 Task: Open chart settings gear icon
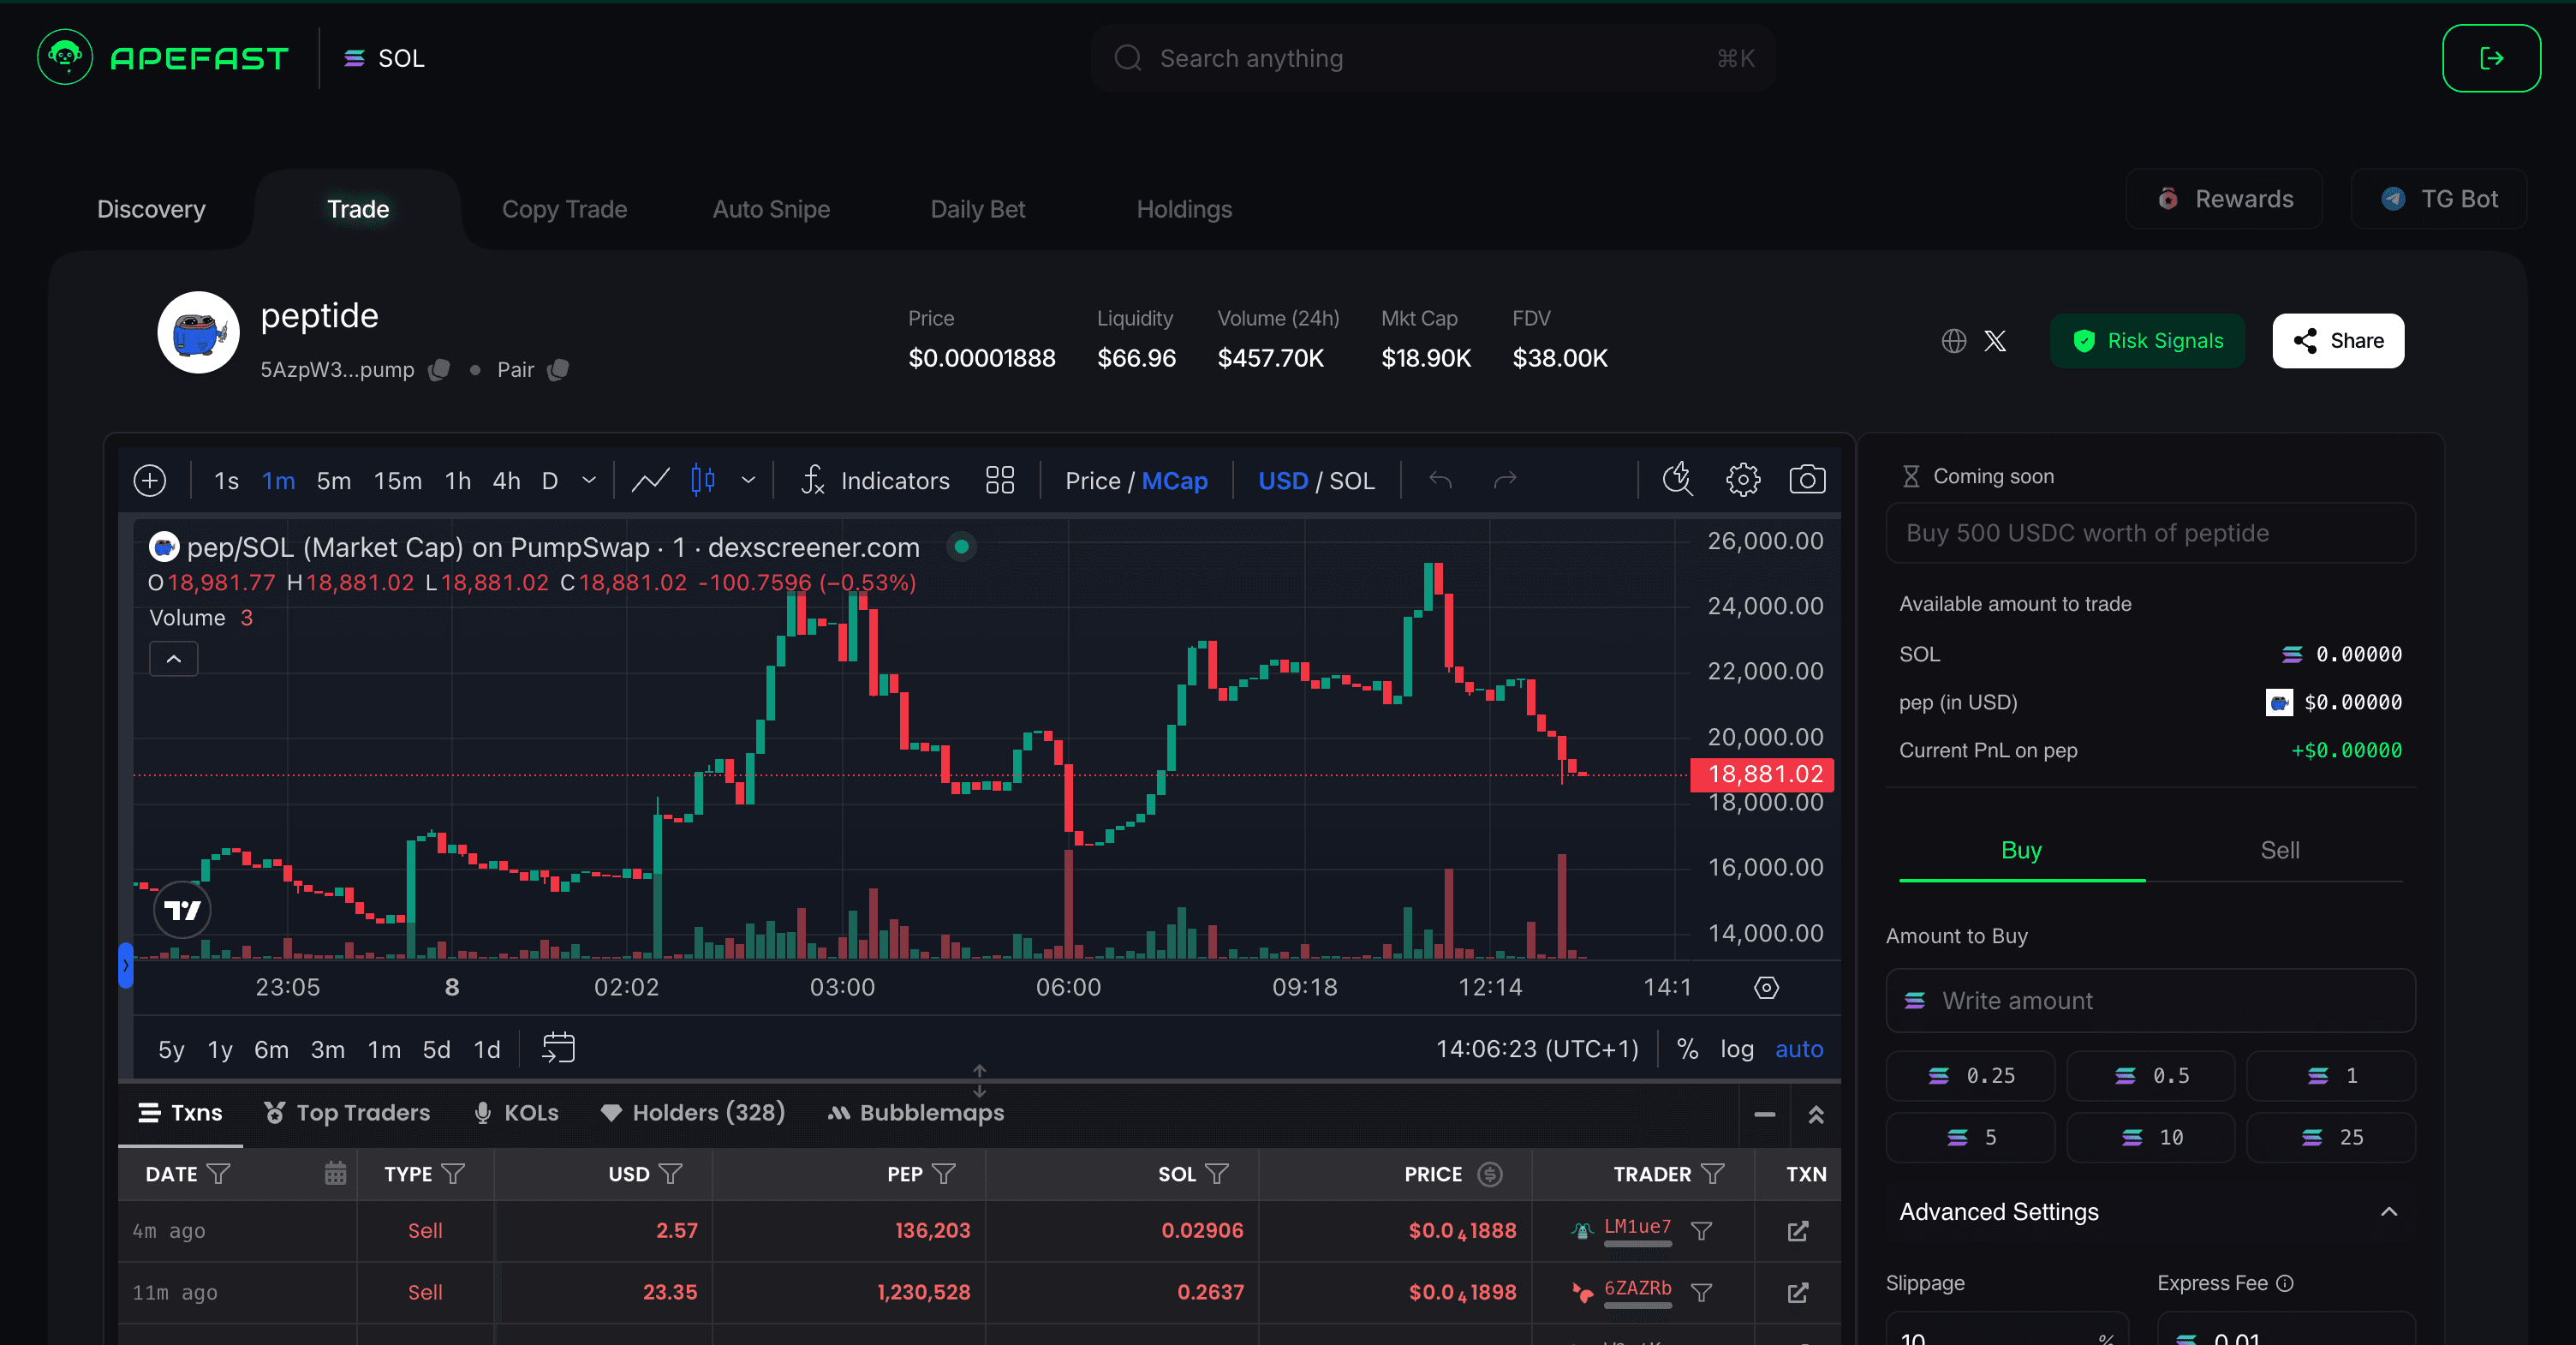coord(1743,480)
